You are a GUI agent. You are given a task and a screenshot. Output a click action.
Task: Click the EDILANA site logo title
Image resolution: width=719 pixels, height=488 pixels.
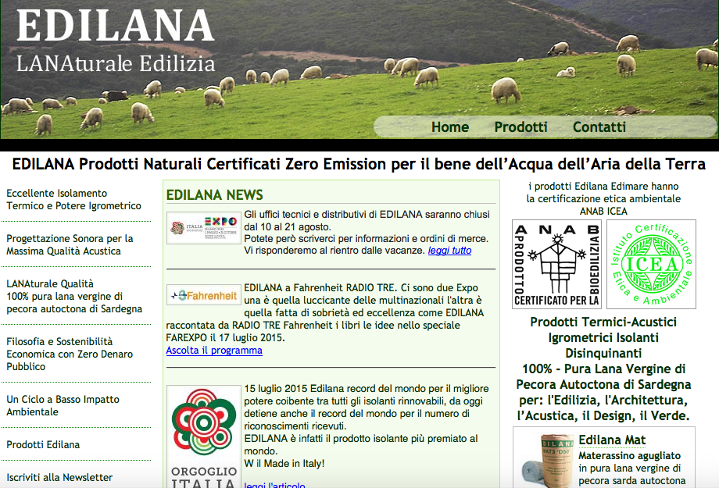115,26
